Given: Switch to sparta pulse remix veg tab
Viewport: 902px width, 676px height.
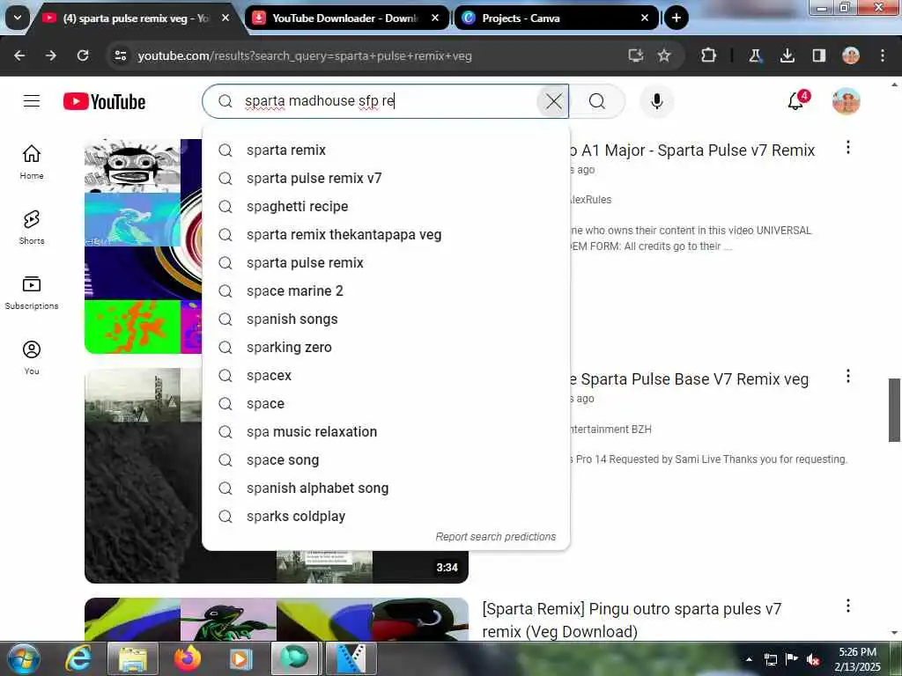Looking at the screenshot, I should pos(135,18).
